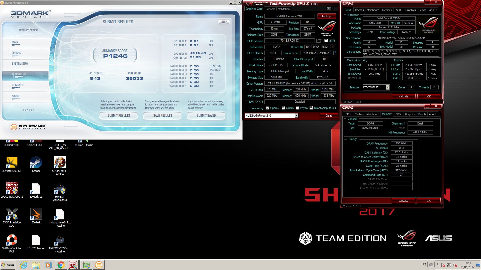Screen dimensions: 481x270
Task: Open the 131826.hwbot file
Action: [x=36, y=242]
